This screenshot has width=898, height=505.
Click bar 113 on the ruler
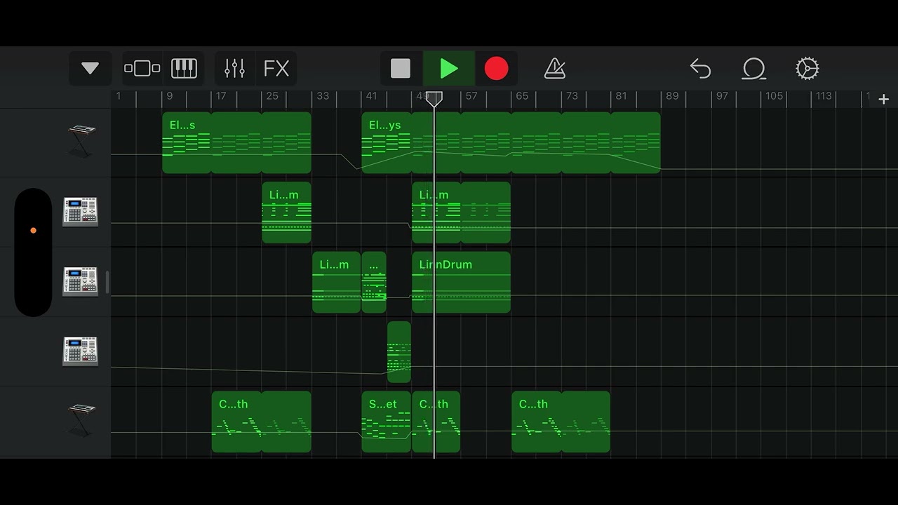[824, 96]
